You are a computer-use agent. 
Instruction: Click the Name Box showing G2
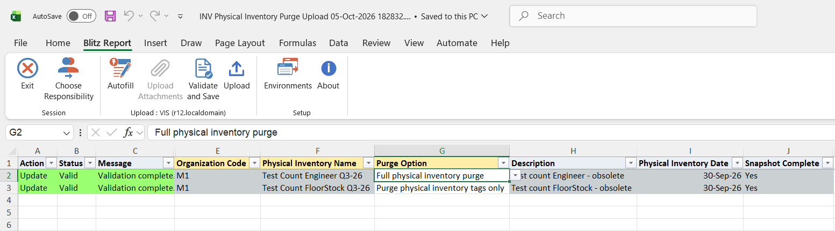pos(34,132)
